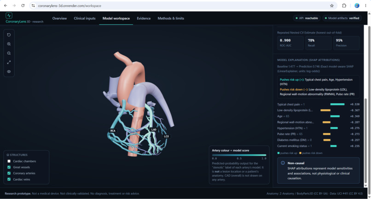
Task: Click the Diabetes mellitus (DM) = 0 row
Action: click(319, 140)
